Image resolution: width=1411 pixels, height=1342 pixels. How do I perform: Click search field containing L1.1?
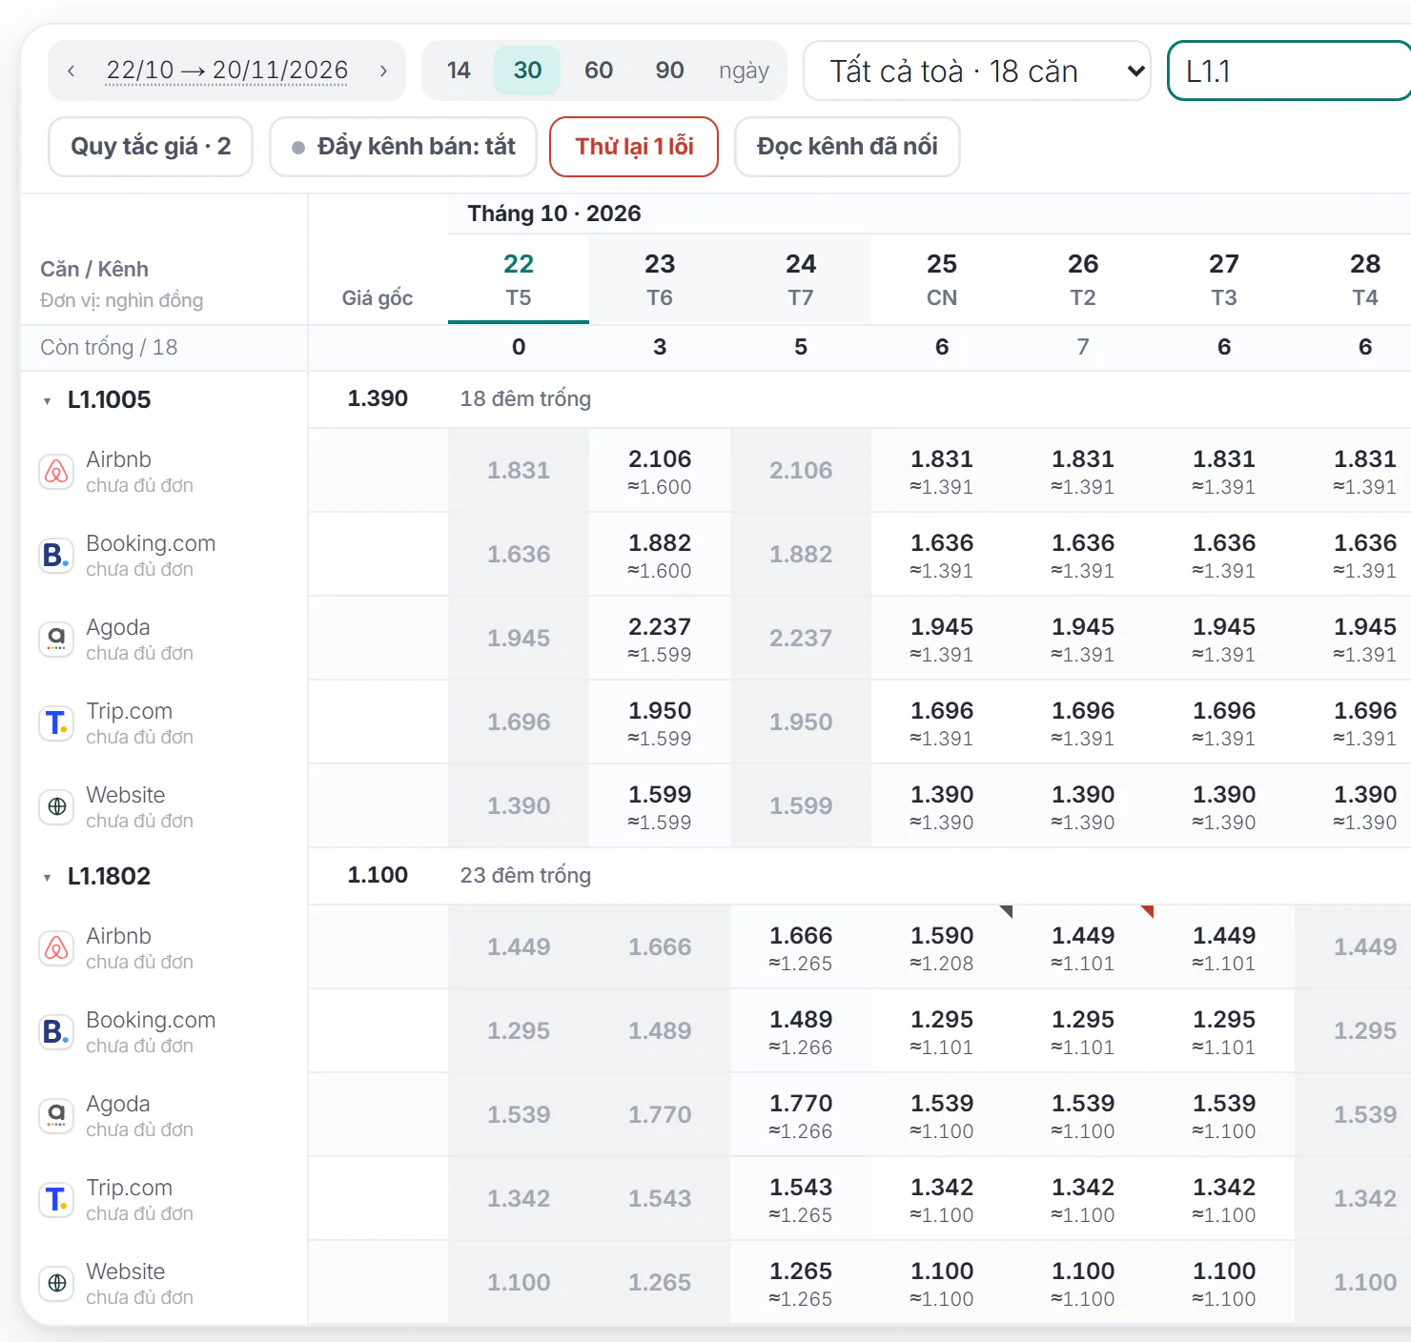pos(1289,71)
